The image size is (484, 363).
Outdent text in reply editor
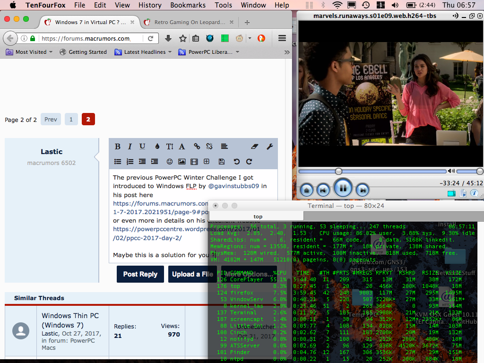[x=142, y=162]
